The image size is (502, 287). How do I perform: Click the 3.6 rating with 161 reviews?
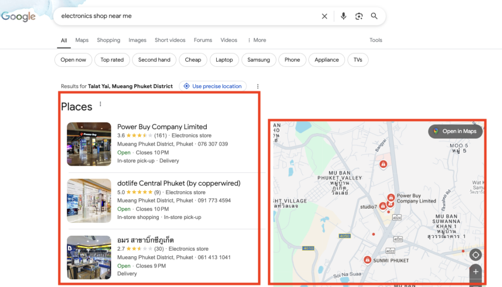[142, 135]
